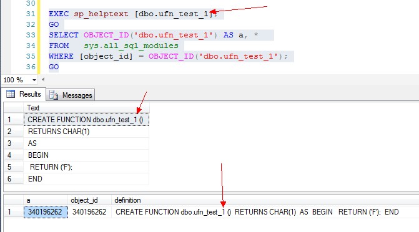Place cursor on line 31 EXEC sp_helptext
Image resolution: width=419 pixels, height=232 pixels.
point(133,14)
